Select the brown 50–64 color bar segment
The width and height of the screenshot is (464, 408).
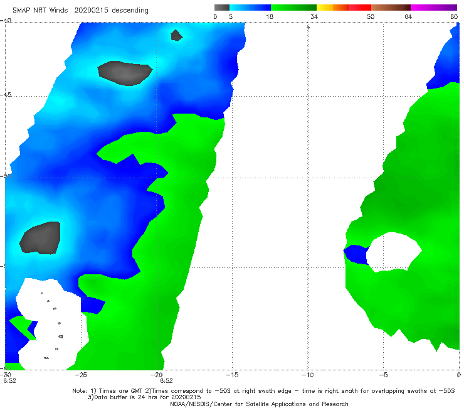click(391, 8)
